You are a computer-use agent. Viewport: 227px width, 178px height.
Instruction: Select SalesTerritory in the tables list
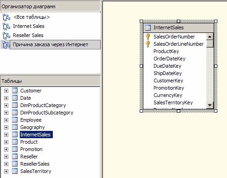(36, 171)
